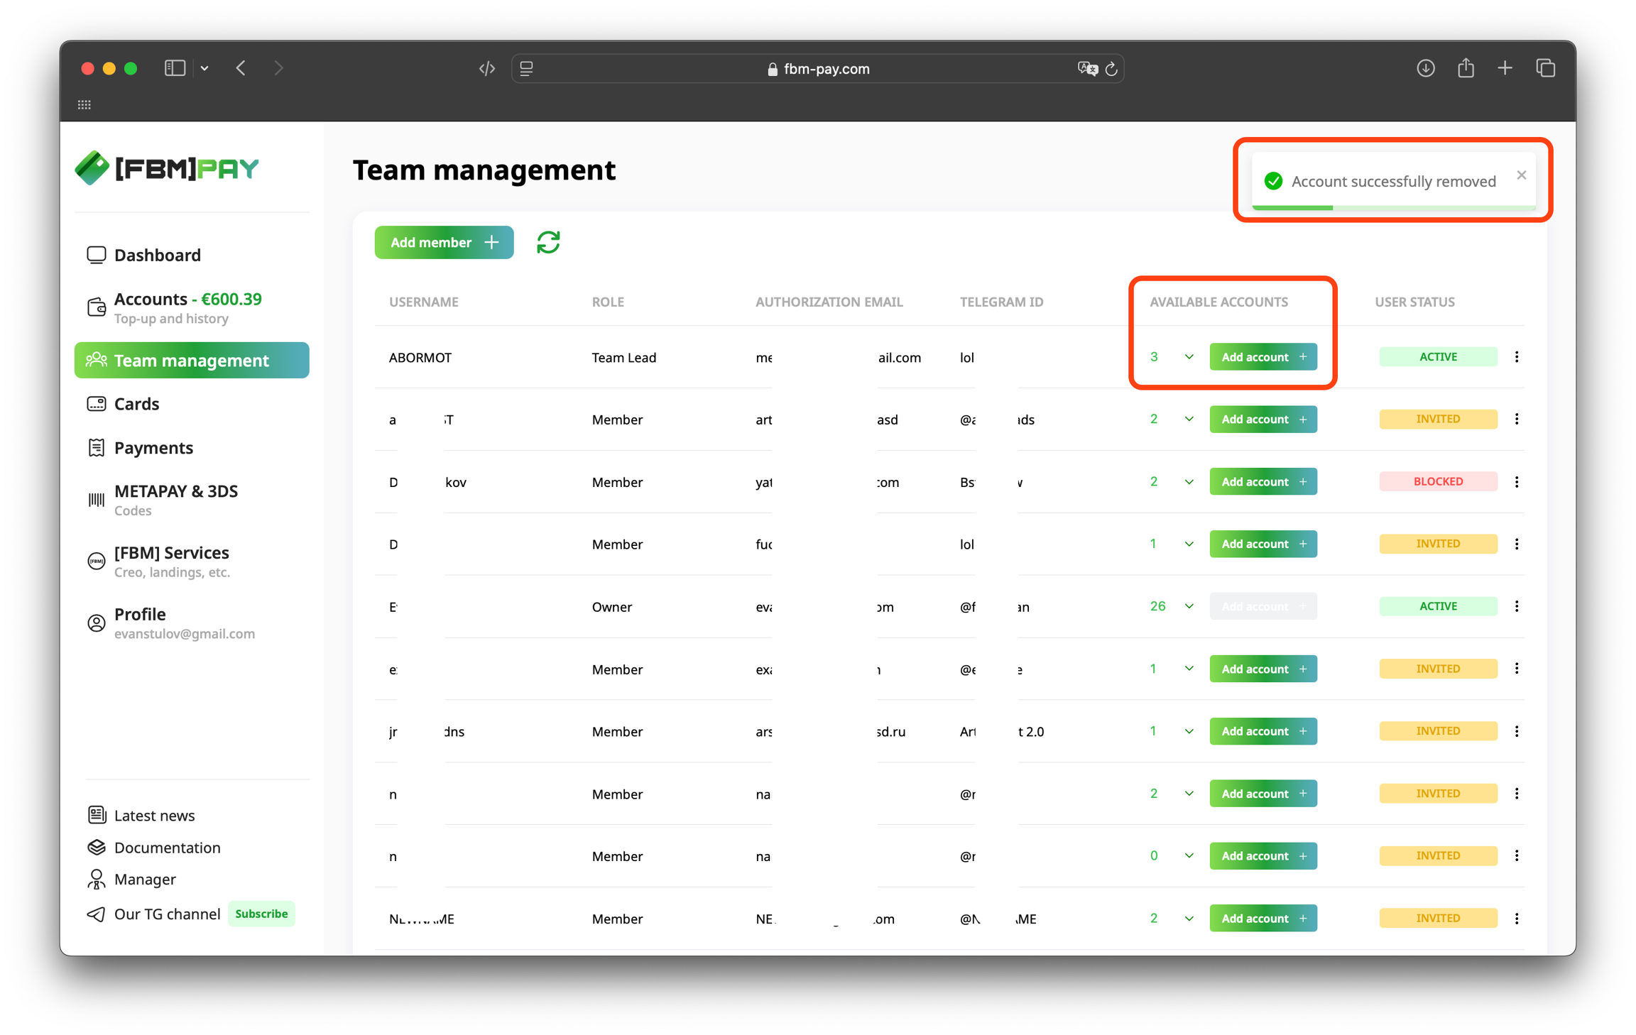Click the Add member button

click(444, 243)
